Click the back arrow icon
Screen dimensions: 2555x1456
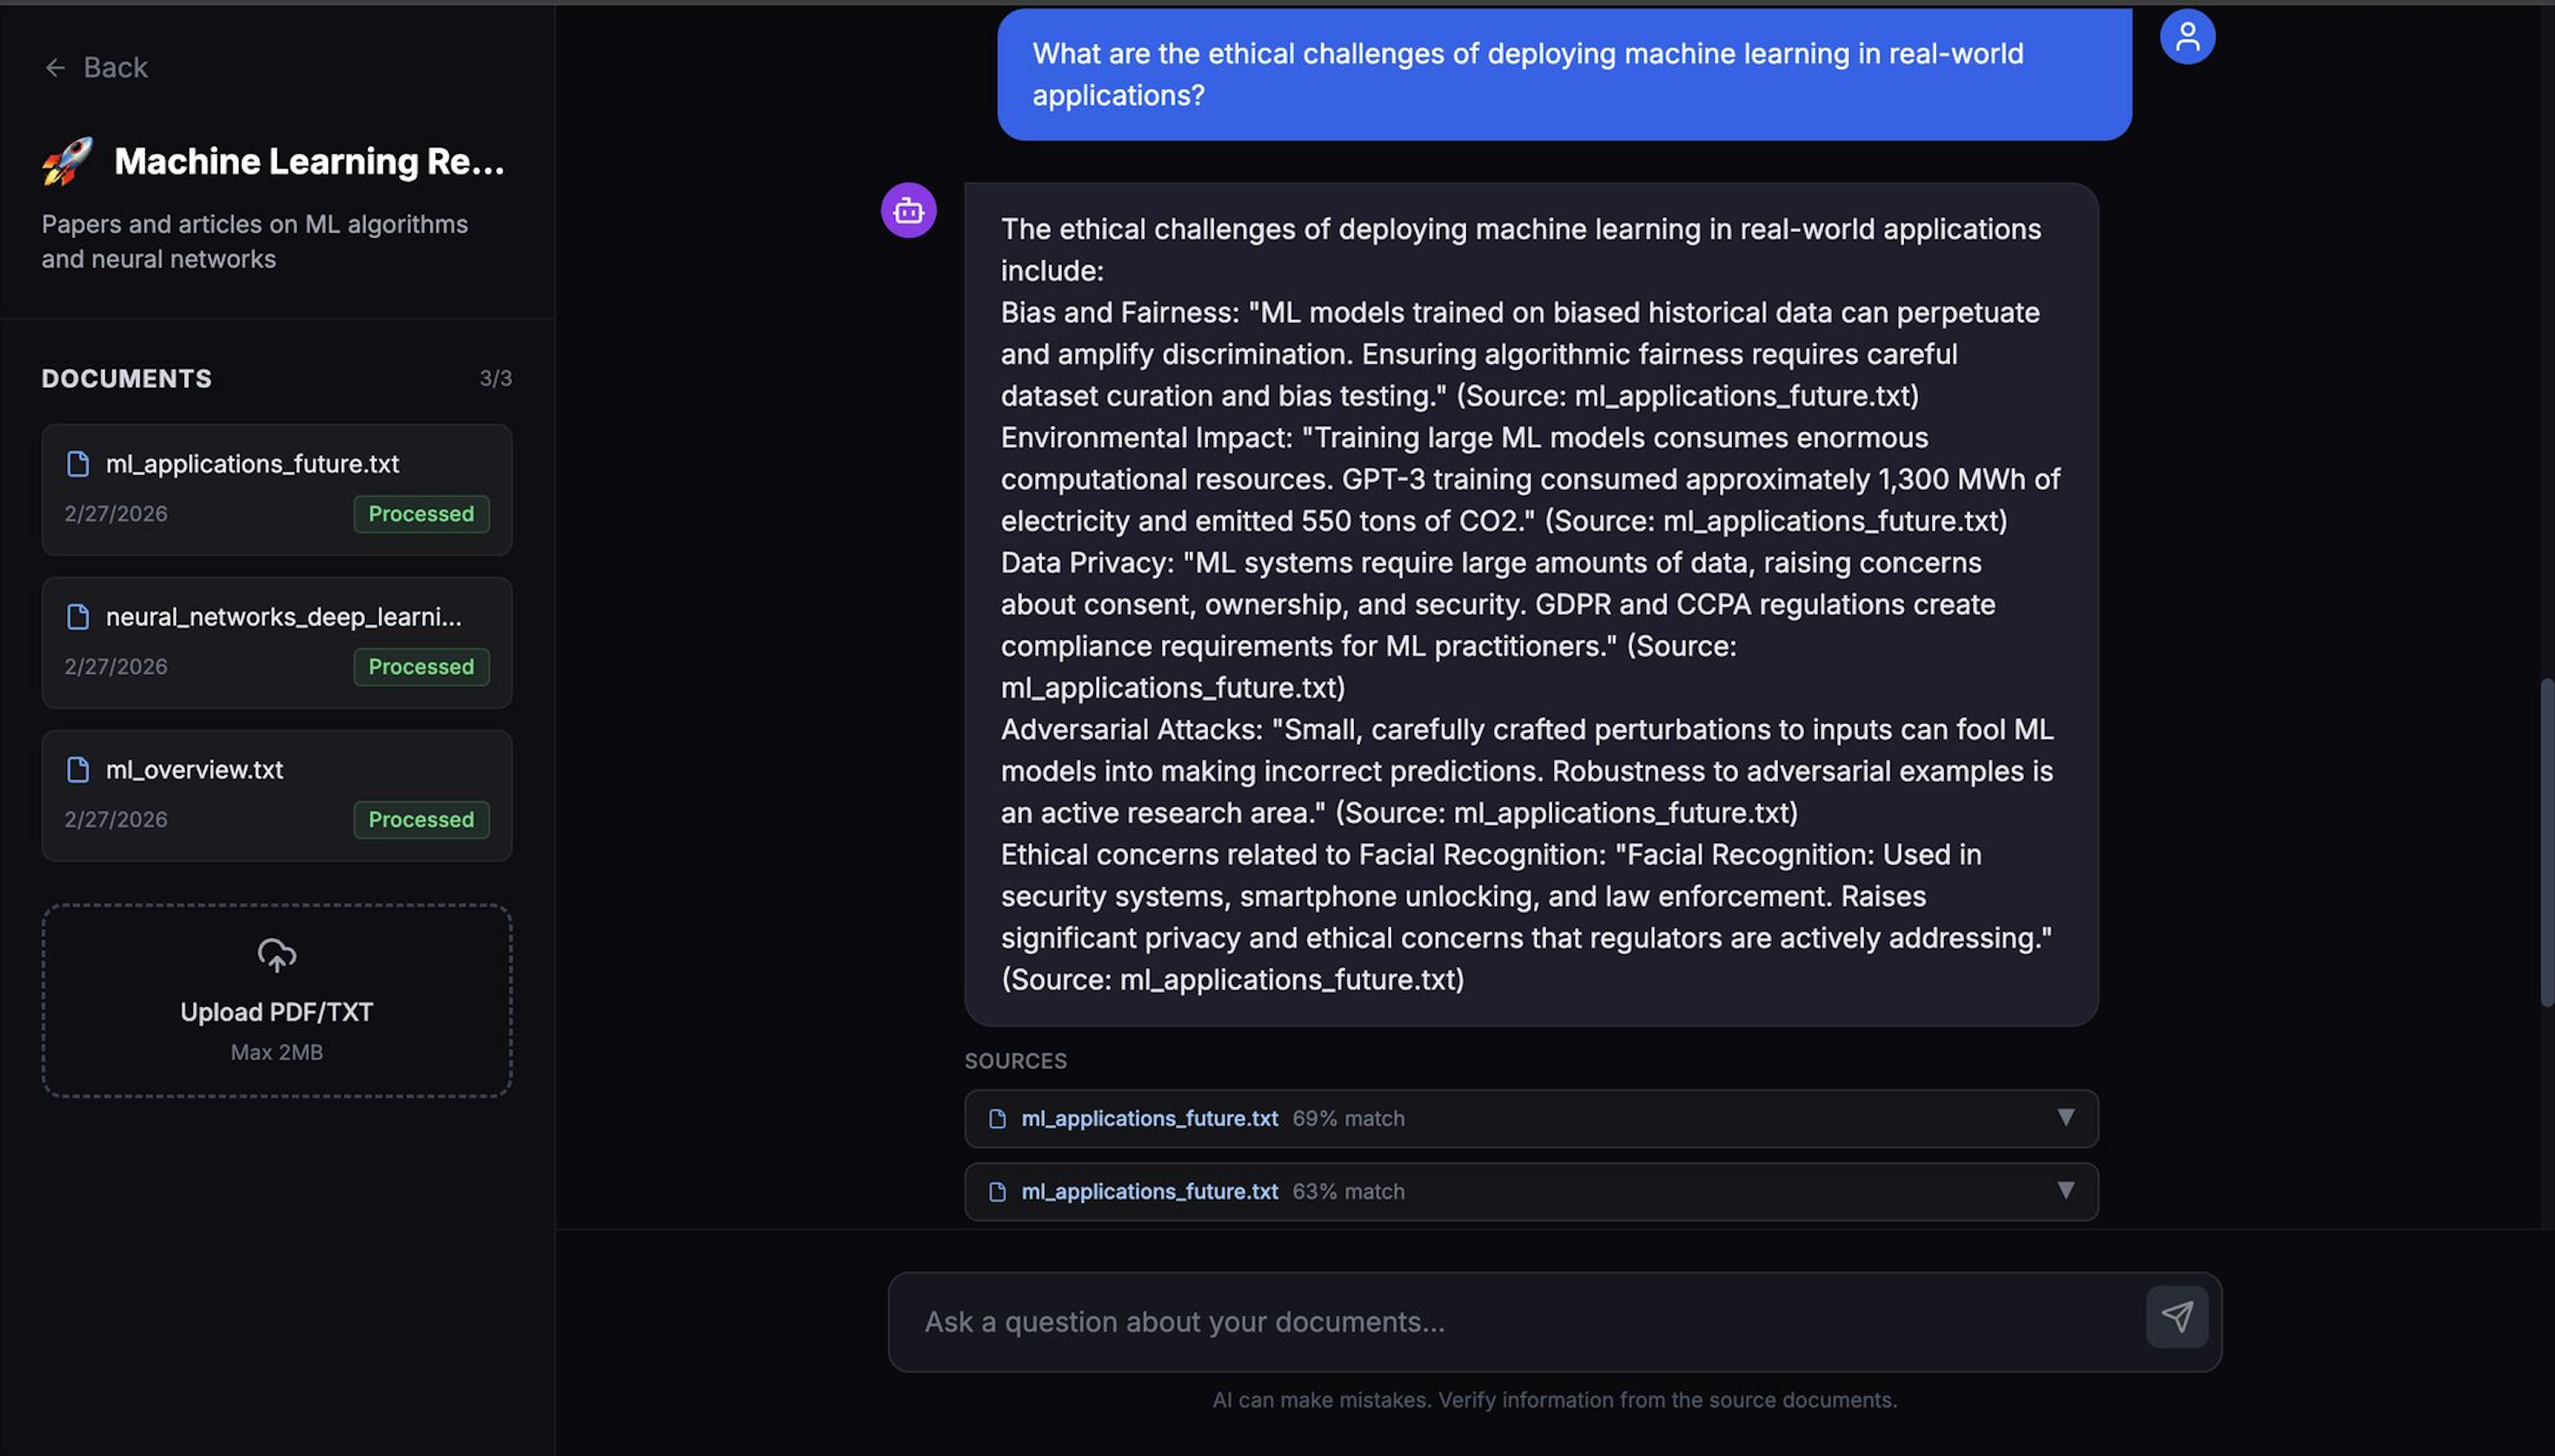pos(55,68)
